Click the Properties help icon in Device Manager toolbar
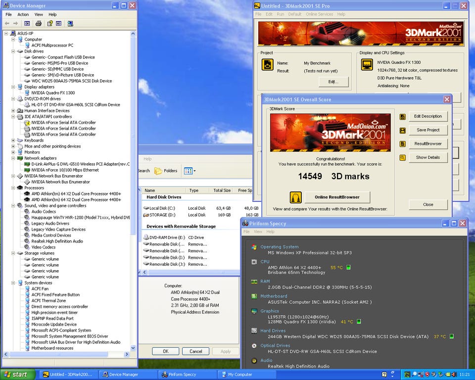The height and width of the screenshot is (380, 475). pyautogui.click(x=50, y=23)
